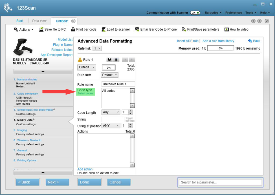Open the Rule set Default dropdown
This screenshot has width=275, height=195.
pos(109,75)
